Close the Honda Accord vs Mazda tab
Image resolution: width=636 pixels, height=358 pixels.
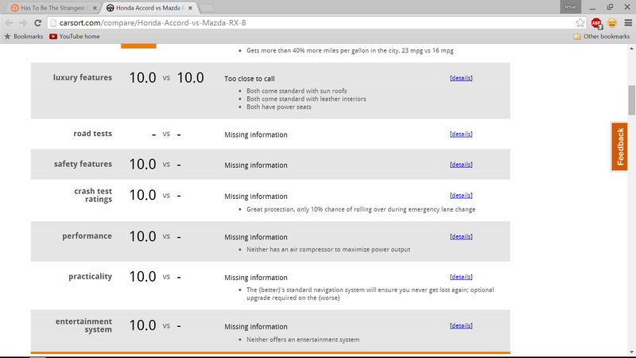[190, 8]
